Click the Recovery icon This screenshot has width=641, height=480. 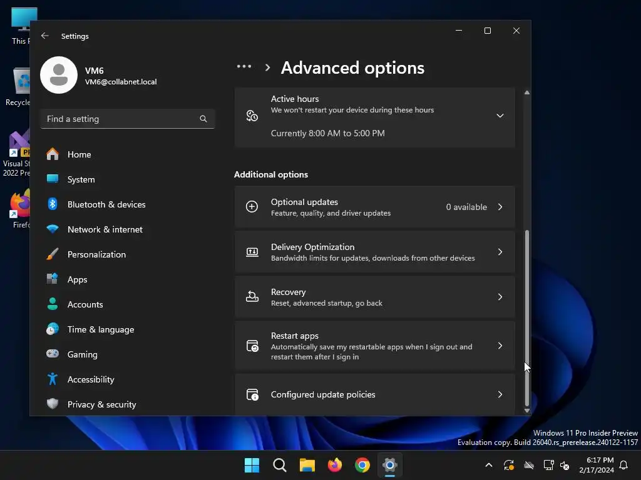coord(252,297)
